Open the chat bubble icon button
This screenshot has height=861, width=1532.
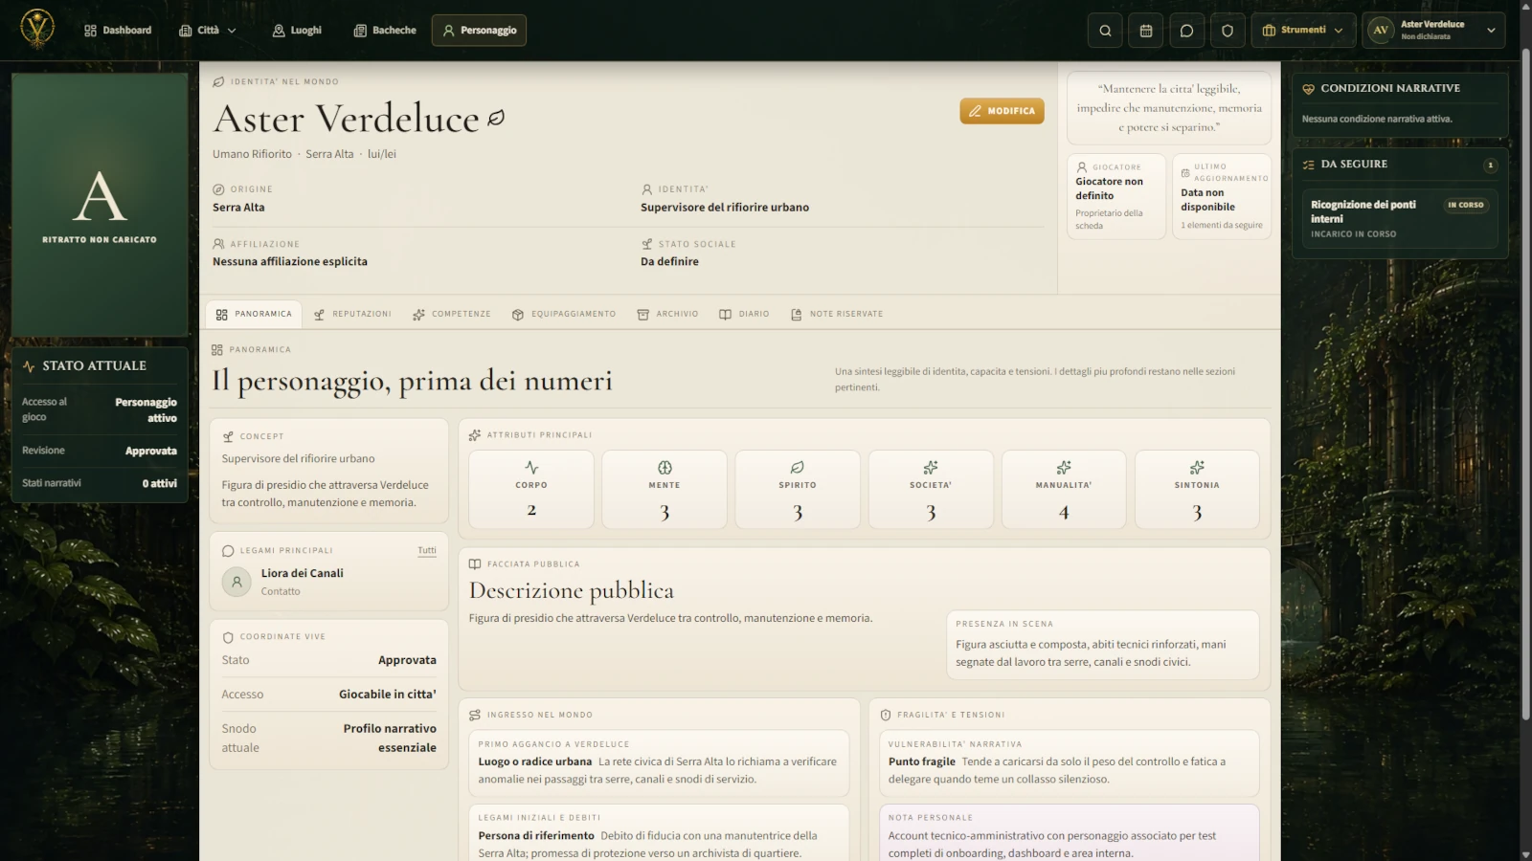coord(1186,31)
